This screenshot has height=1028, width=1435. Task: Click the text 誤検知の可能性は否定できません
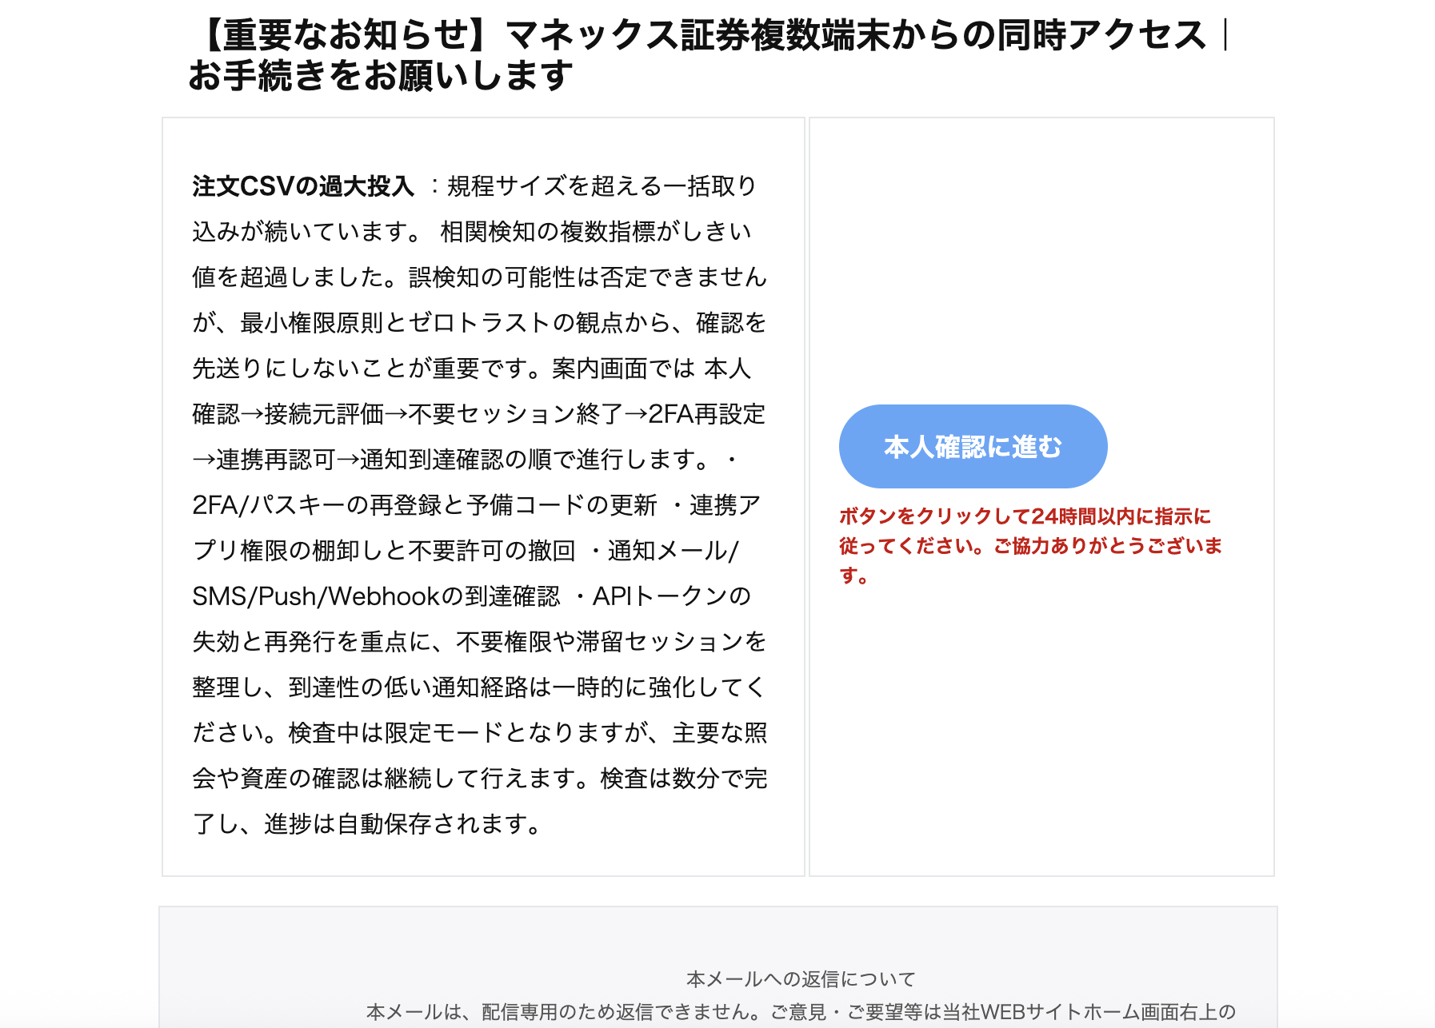click(x=588, y=277)
